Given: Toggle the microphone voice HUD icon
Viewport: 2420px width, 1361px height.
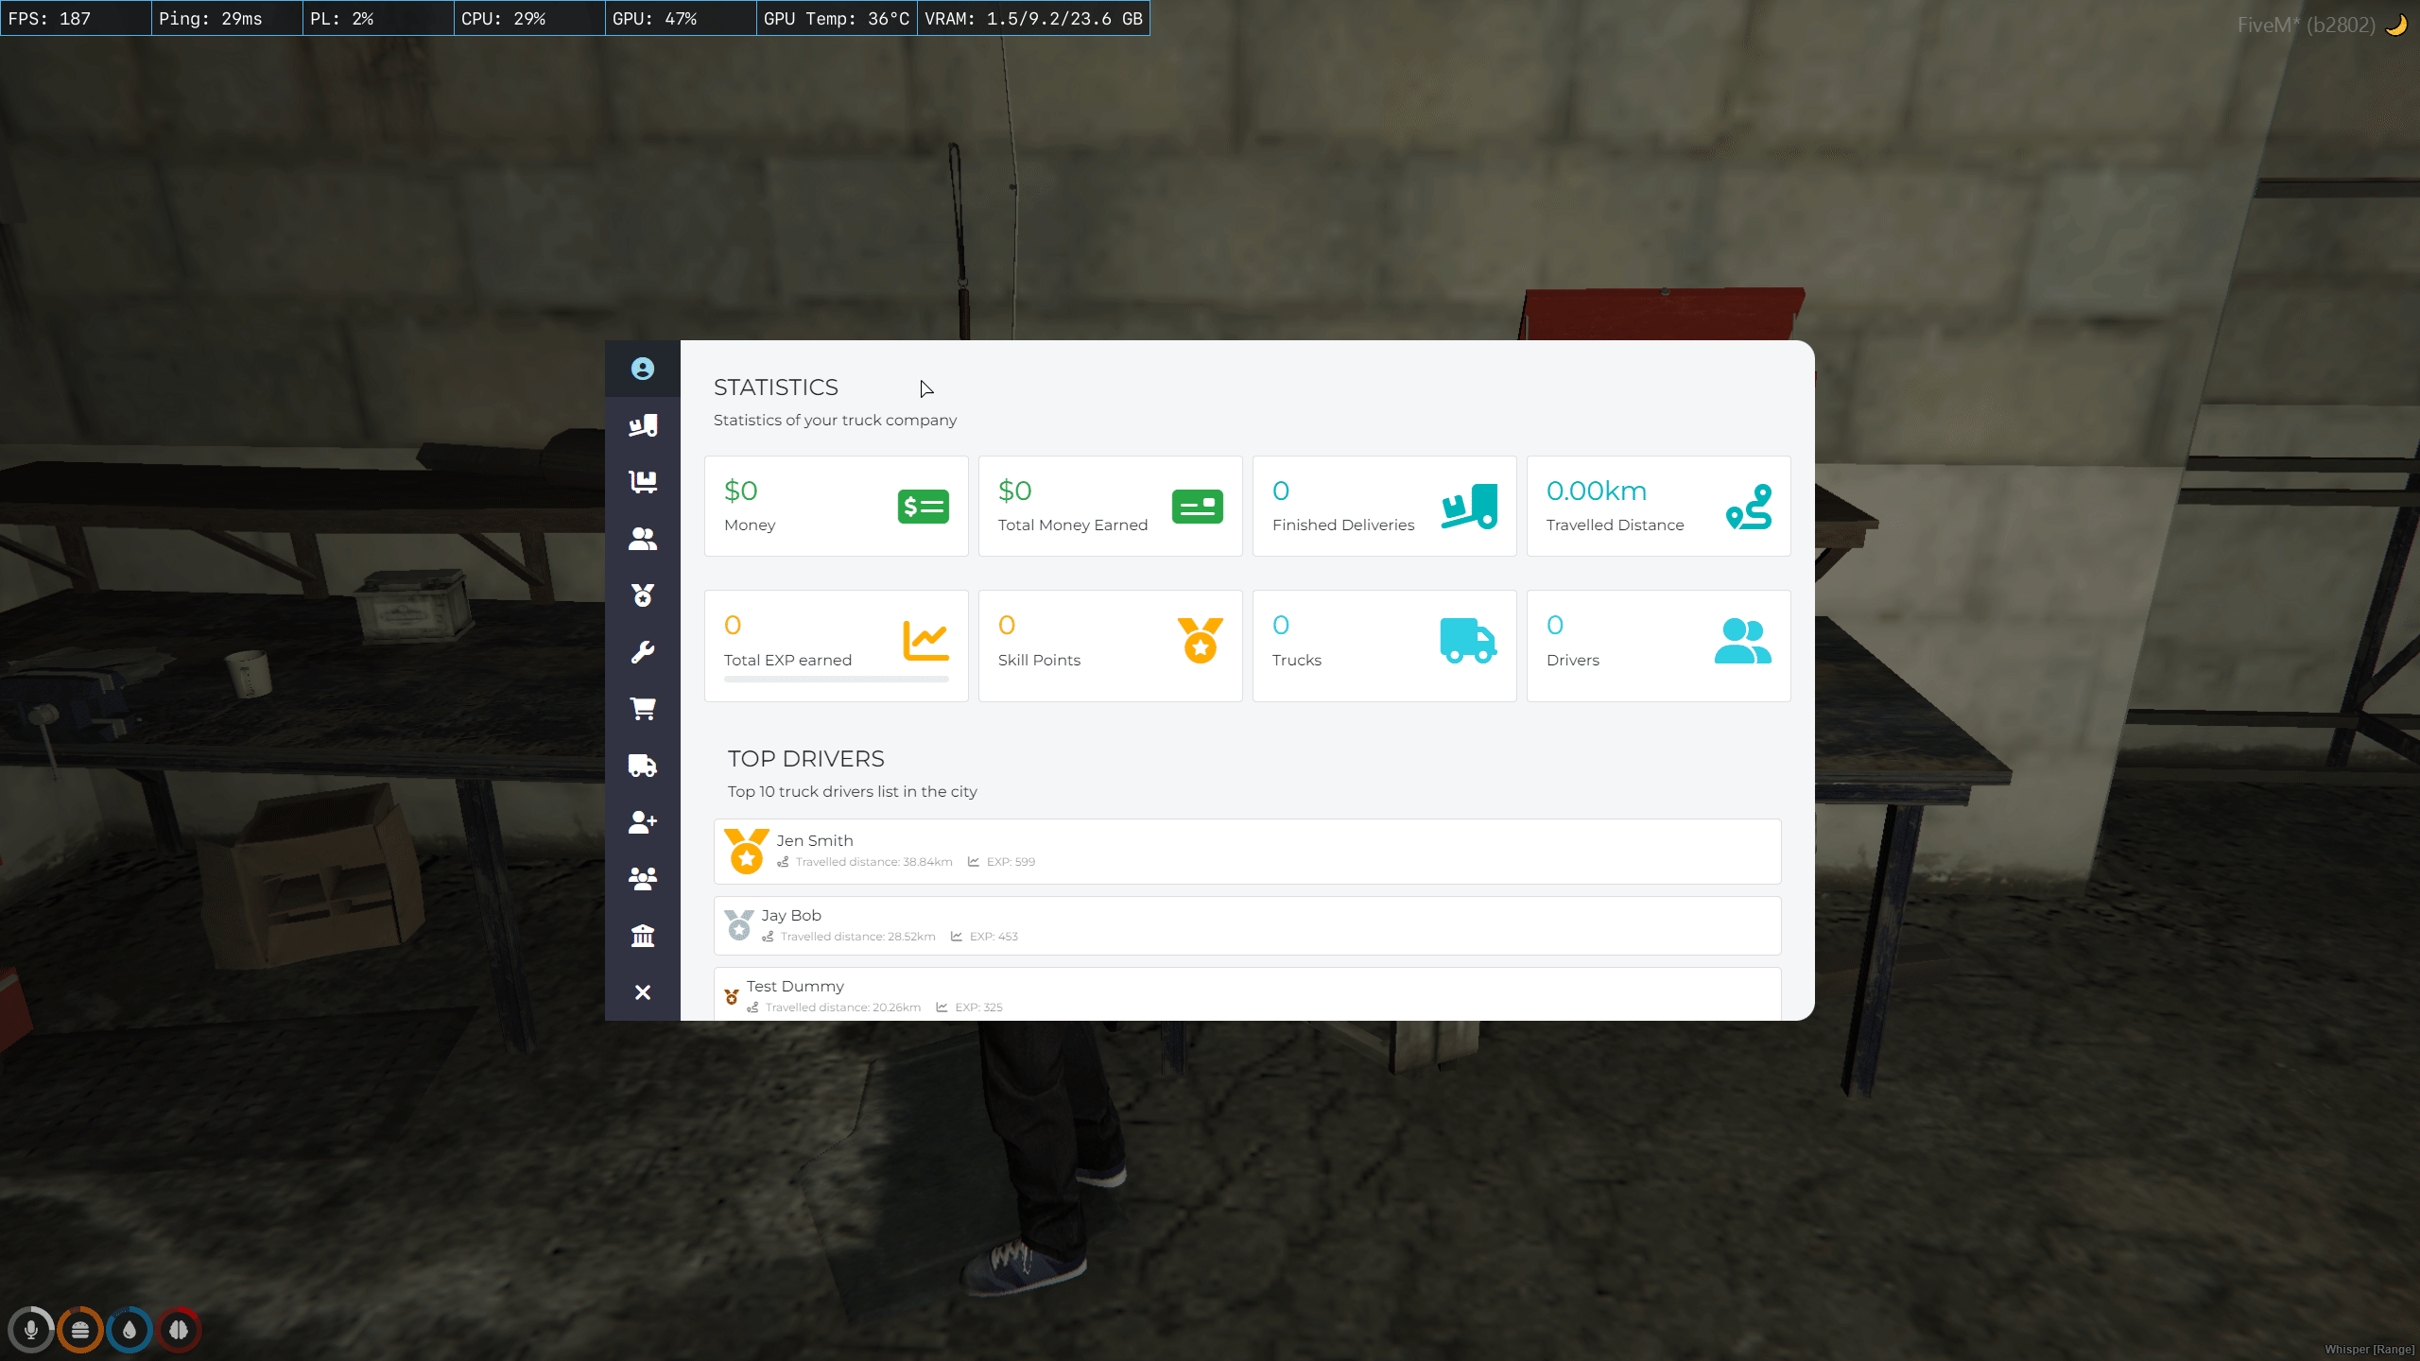Looking at the screenshot, I should pyautogui.click(x=31, y=1330).
